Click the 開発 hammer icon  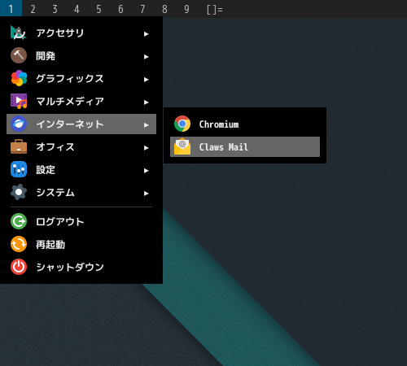pyautogui.click(x=19, y=55)
